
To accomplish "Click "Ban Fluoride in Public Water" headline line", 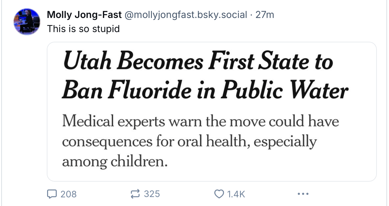I will pos(205,90).
